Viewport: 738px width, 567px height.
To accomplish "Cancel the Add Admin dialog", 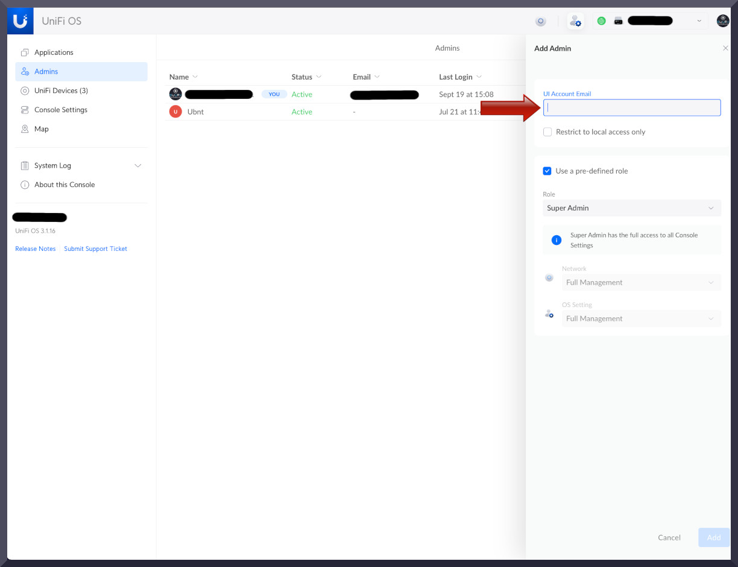I will 669,537.
